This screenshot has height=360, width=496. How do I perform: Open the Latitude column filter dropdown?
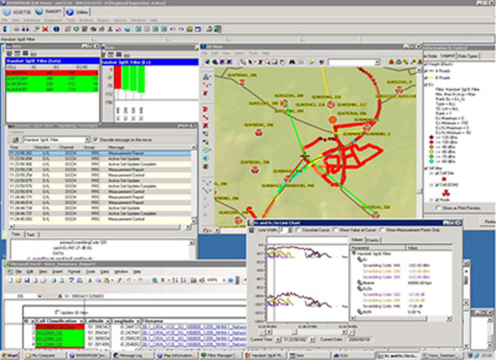click(109, 321)
